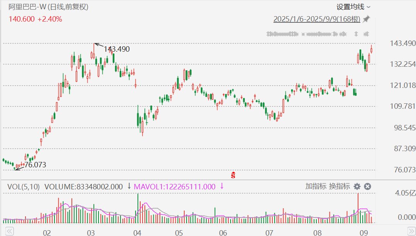Open indicator settings gear icon in volume panel
This screenshot has width=416, height=236.
(357, 187)
